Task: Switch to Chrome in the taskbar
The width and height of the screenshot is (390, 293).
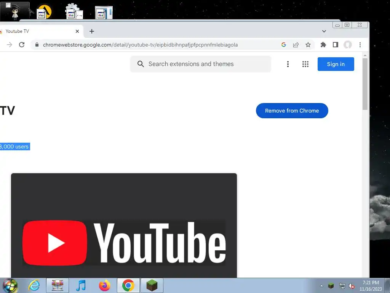Action: pos(128,285)
